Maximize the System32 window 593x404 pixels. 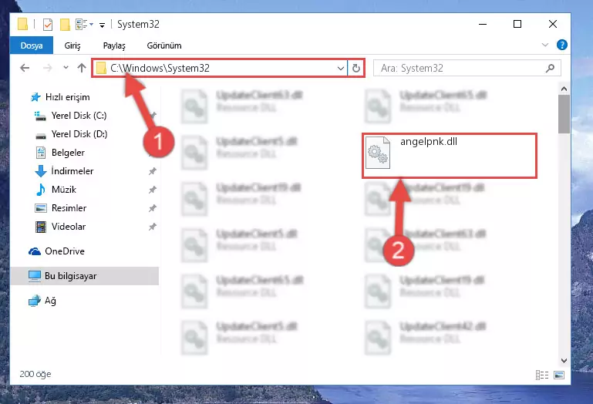[x=517, y=24]
